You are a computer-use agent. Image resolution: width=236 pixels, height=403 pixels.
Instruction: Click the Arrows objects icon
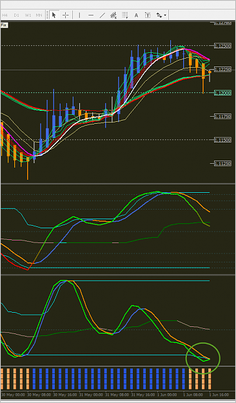(159, 15)
